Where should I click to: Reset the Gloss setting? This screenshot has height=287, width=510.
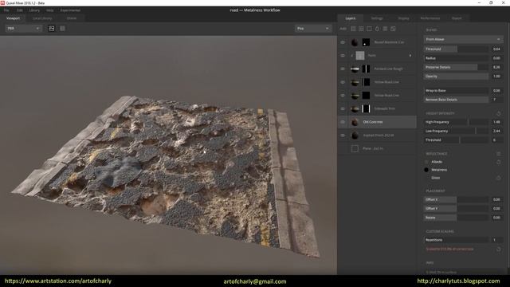point(498,178)
